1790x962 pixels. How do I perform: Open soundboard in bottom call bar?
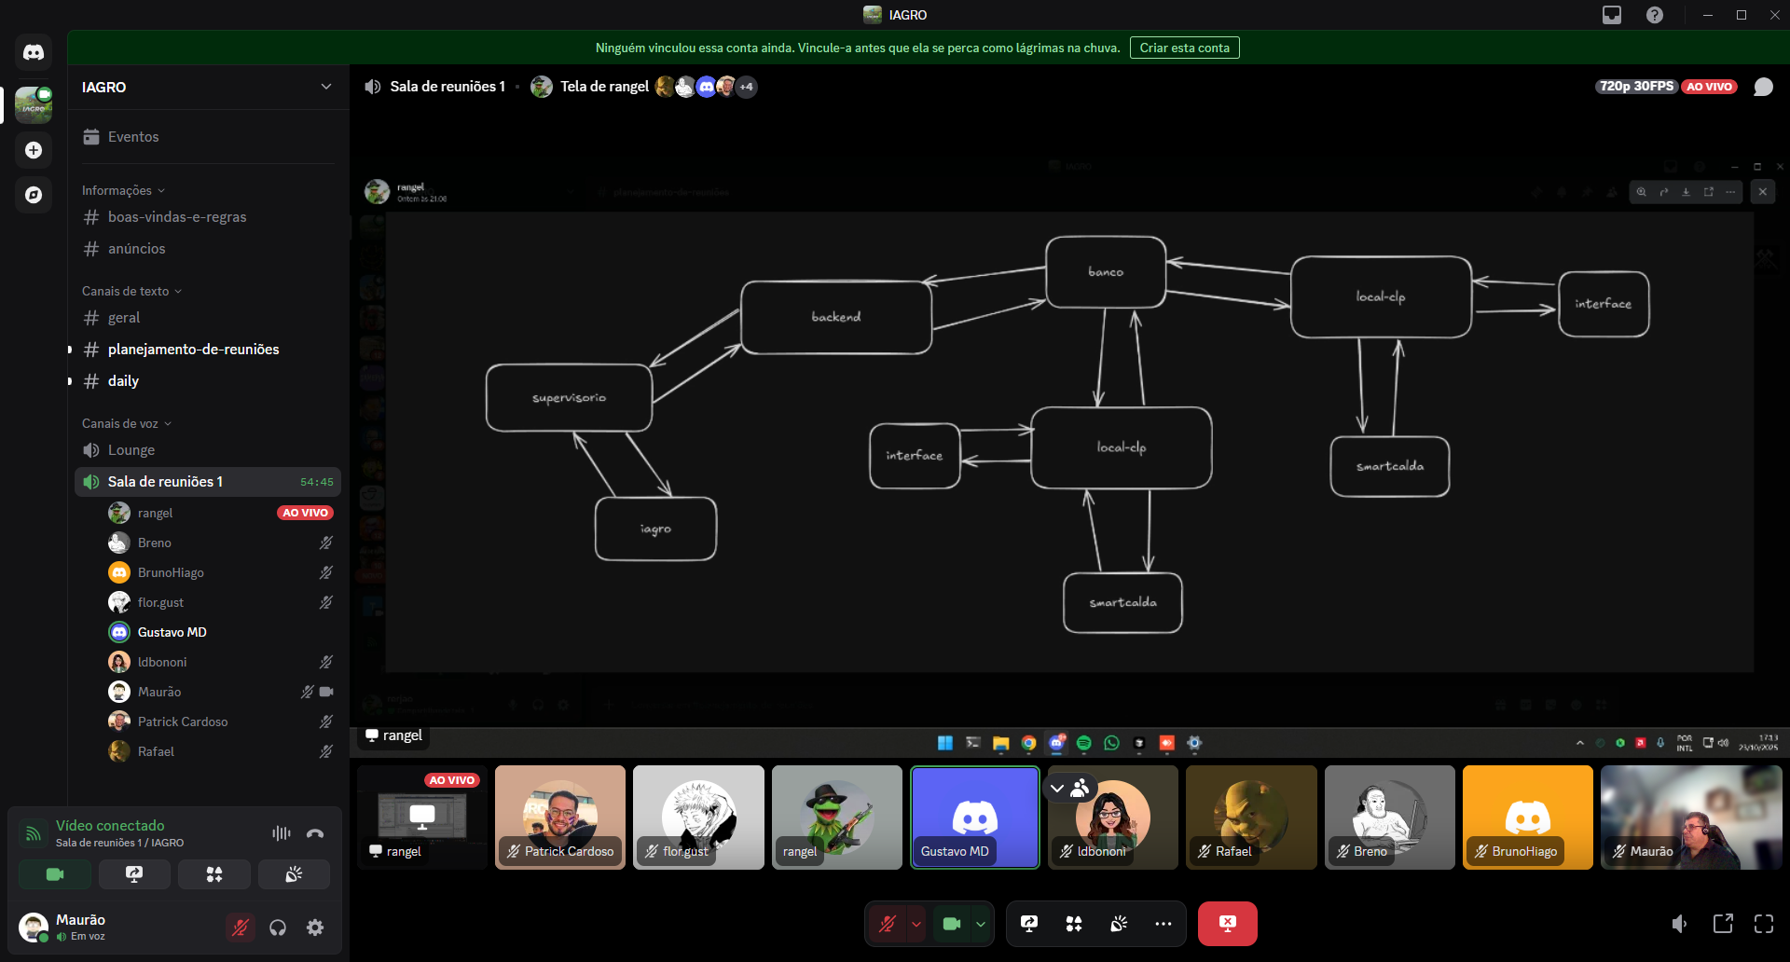[x=1119, y=924]
